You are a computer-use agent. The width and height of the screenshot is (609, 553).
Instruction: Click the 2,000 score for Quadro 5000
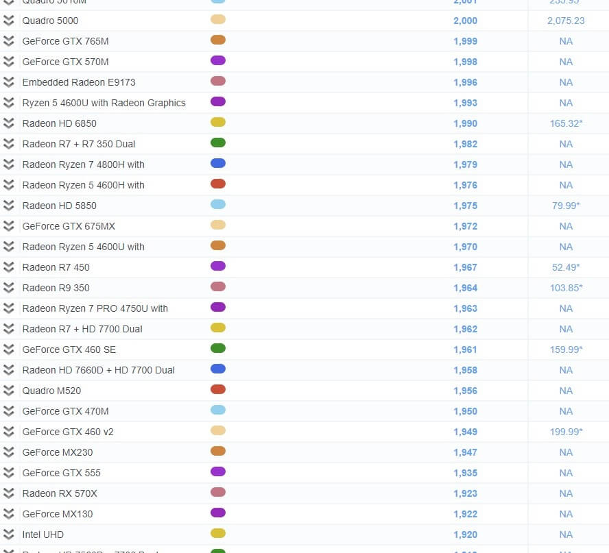[x=465, y=21]
